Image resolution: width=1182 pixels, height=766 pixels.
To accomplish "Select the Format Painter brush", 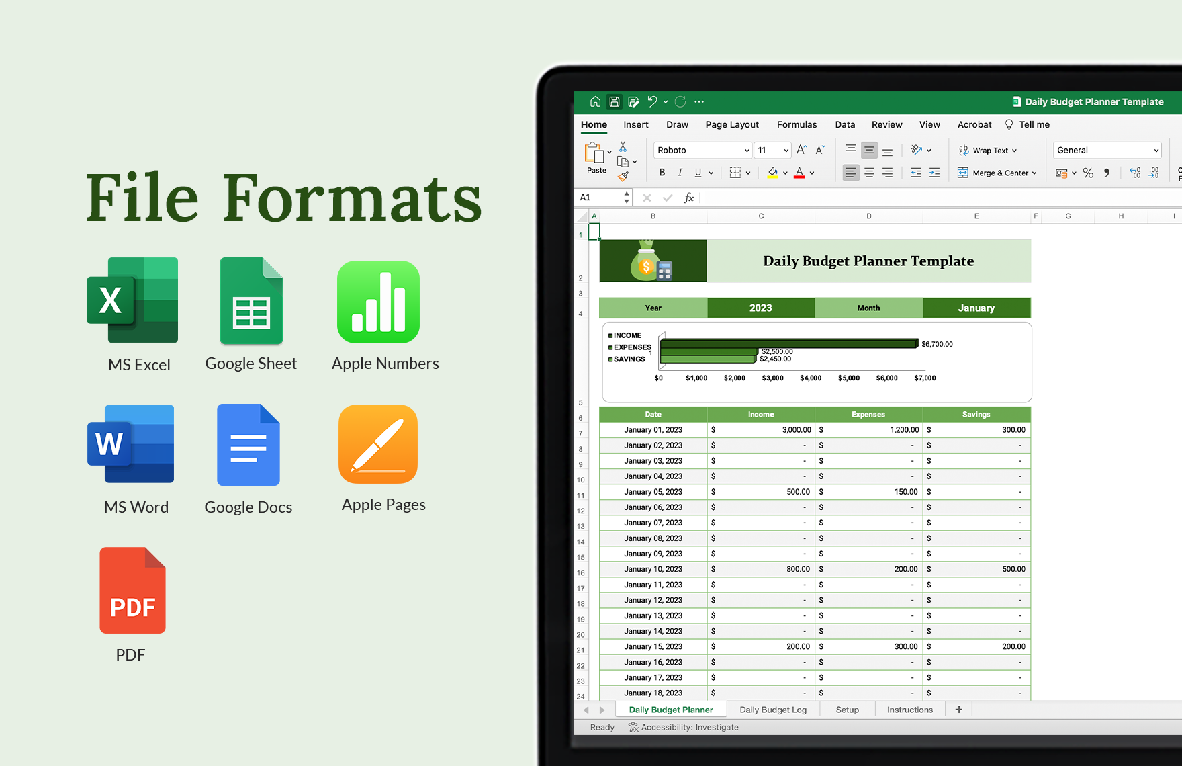I will 623,176.
